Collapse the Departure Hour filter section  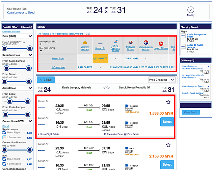point(30,55)
